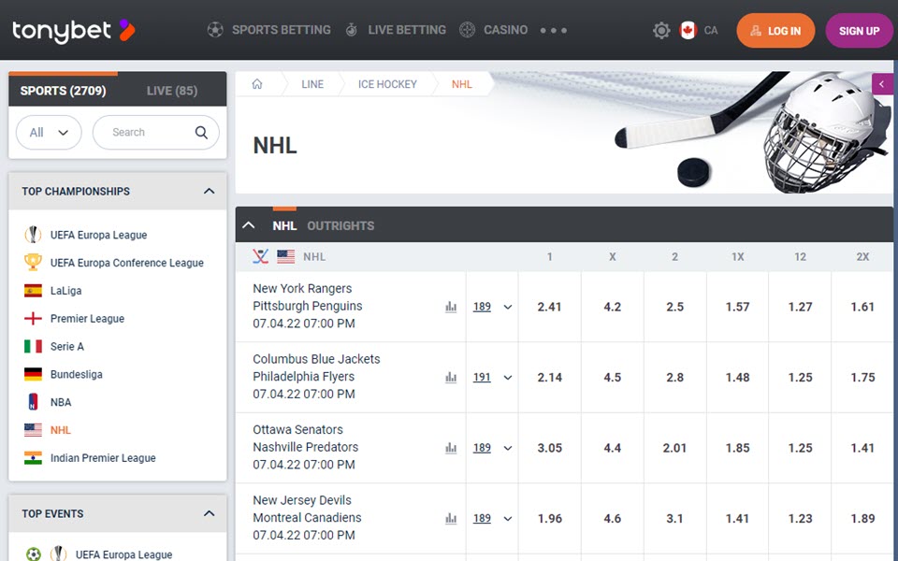
Task: Click the Sign Up button
Action: click(x=859, y=30)
